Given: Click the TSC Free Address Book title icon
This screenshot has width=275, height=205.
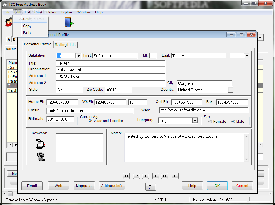Looking at the screenshot, I should [x=5, y=4].
